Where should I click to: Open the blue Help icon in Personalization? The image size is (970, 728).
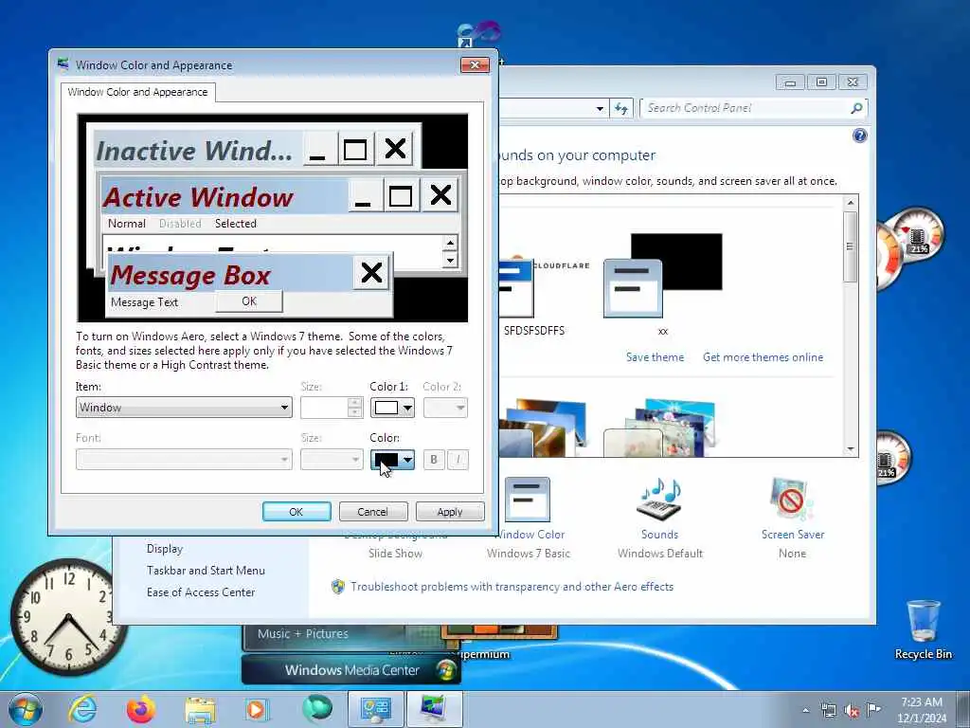click(860, 136)
